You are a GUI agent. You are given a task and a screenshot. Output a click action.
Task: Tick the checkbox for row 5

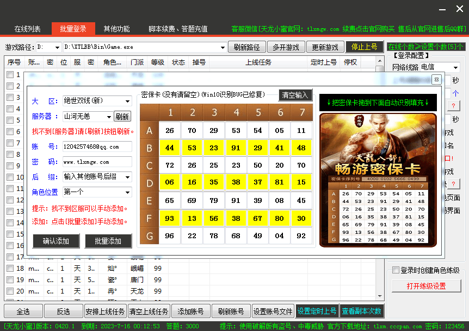click(x=10, y=120)
